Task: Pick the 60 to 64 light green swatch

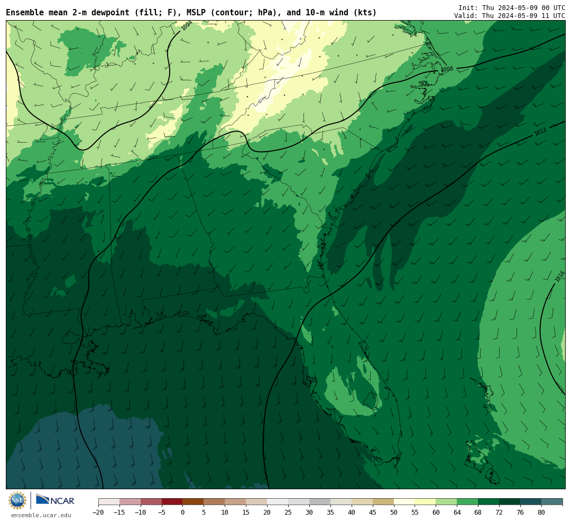Action: tap(447, 502)
